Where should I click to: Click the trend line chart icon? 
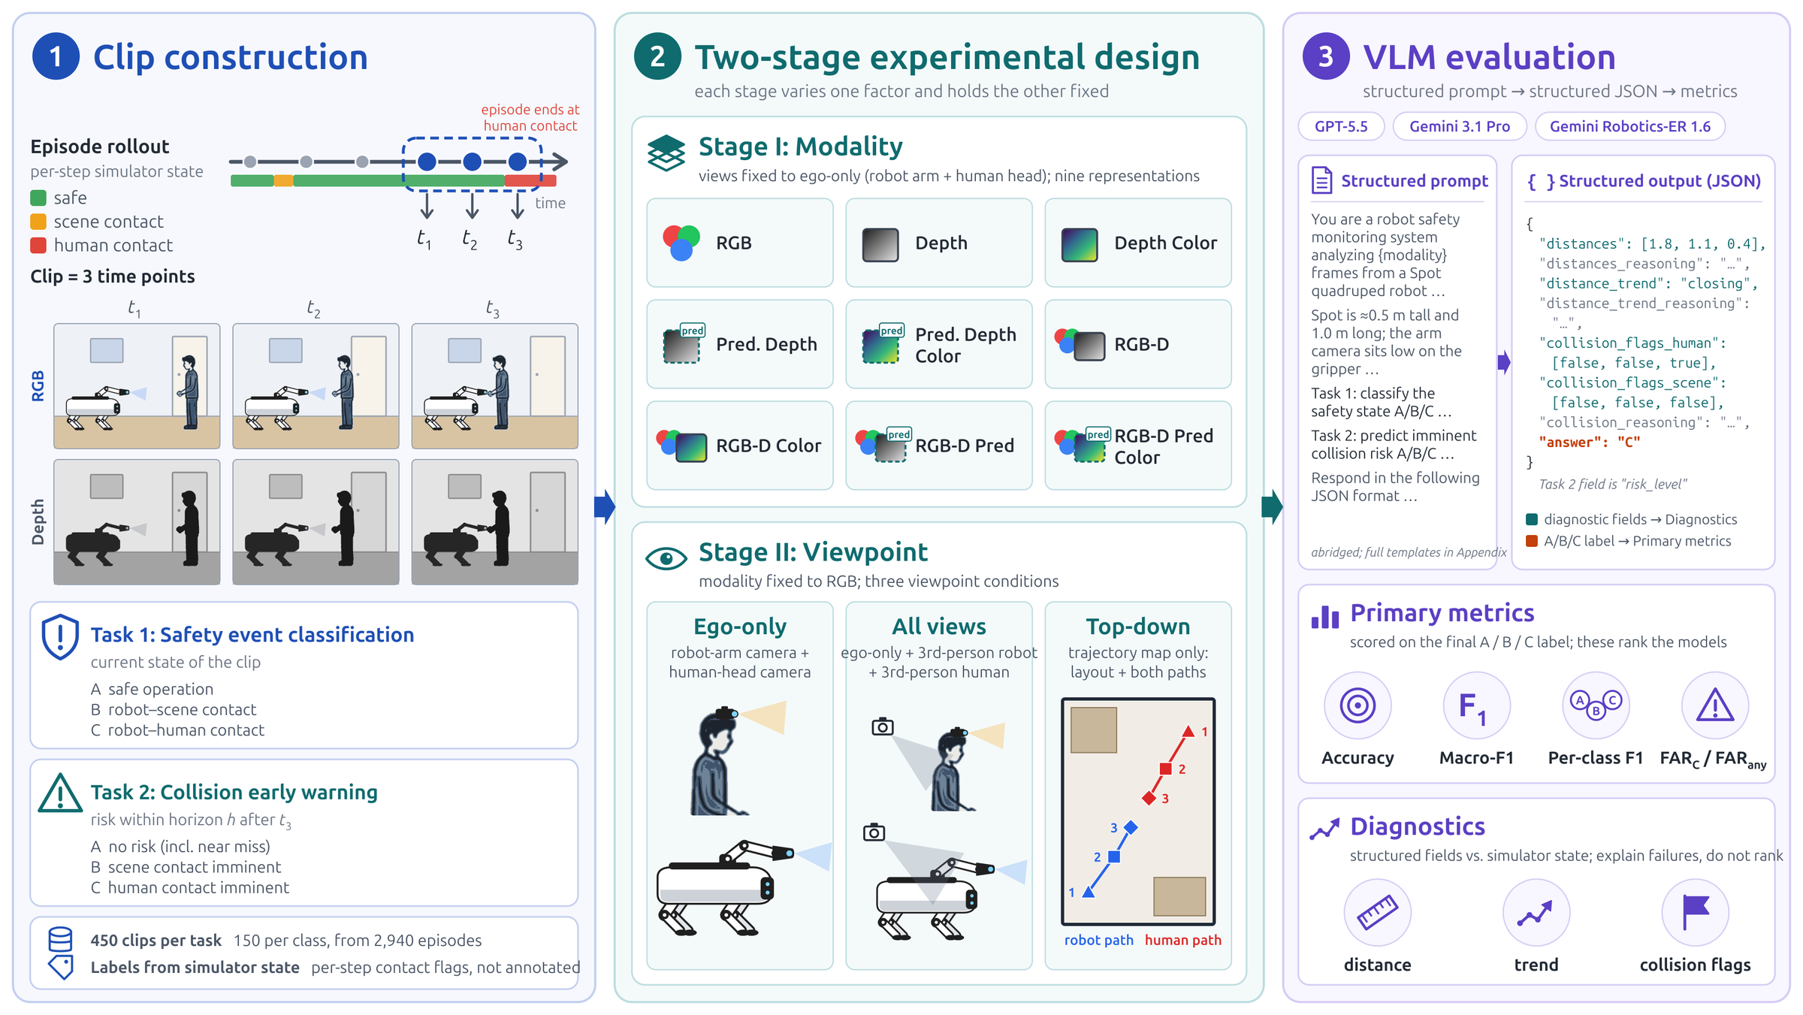(x=1536, y=913)
